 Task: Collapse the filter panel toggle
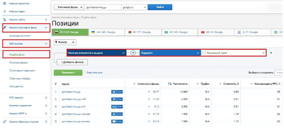coord(65,42)
